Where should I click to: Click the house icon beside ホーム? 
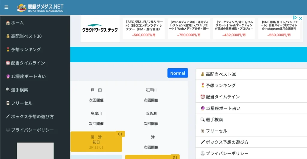click(x=8, y=23)
